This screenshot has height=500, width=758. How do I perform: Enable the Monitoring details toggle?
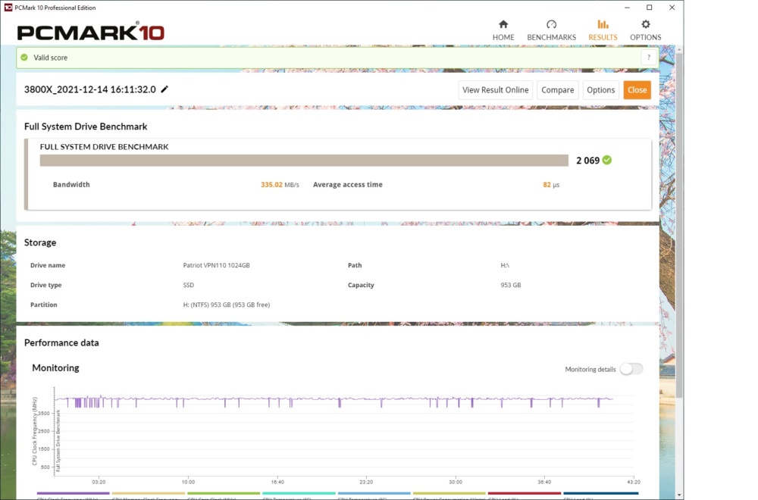point(631,369)
